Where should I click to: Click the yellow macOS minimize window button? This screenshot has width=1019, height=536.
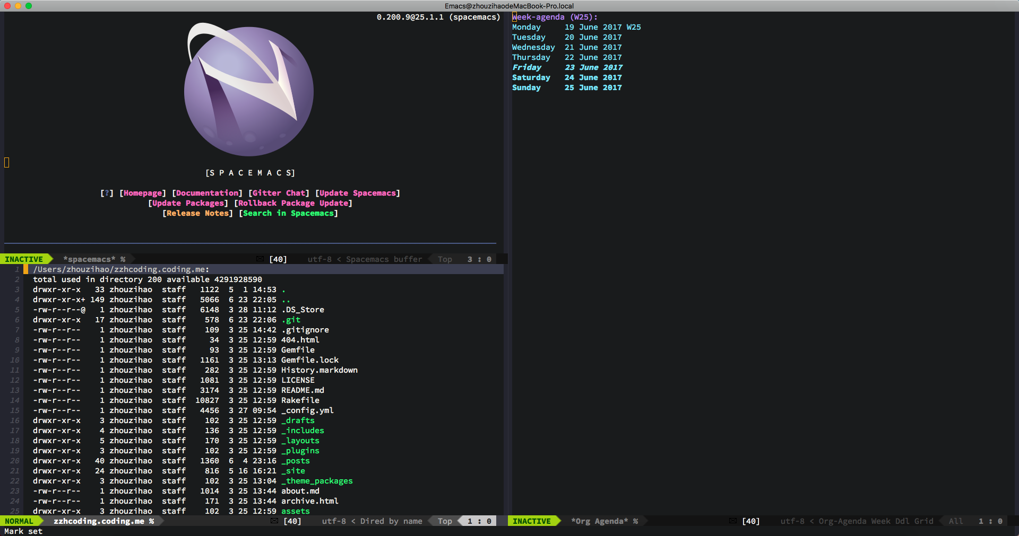tap(18, 6)
